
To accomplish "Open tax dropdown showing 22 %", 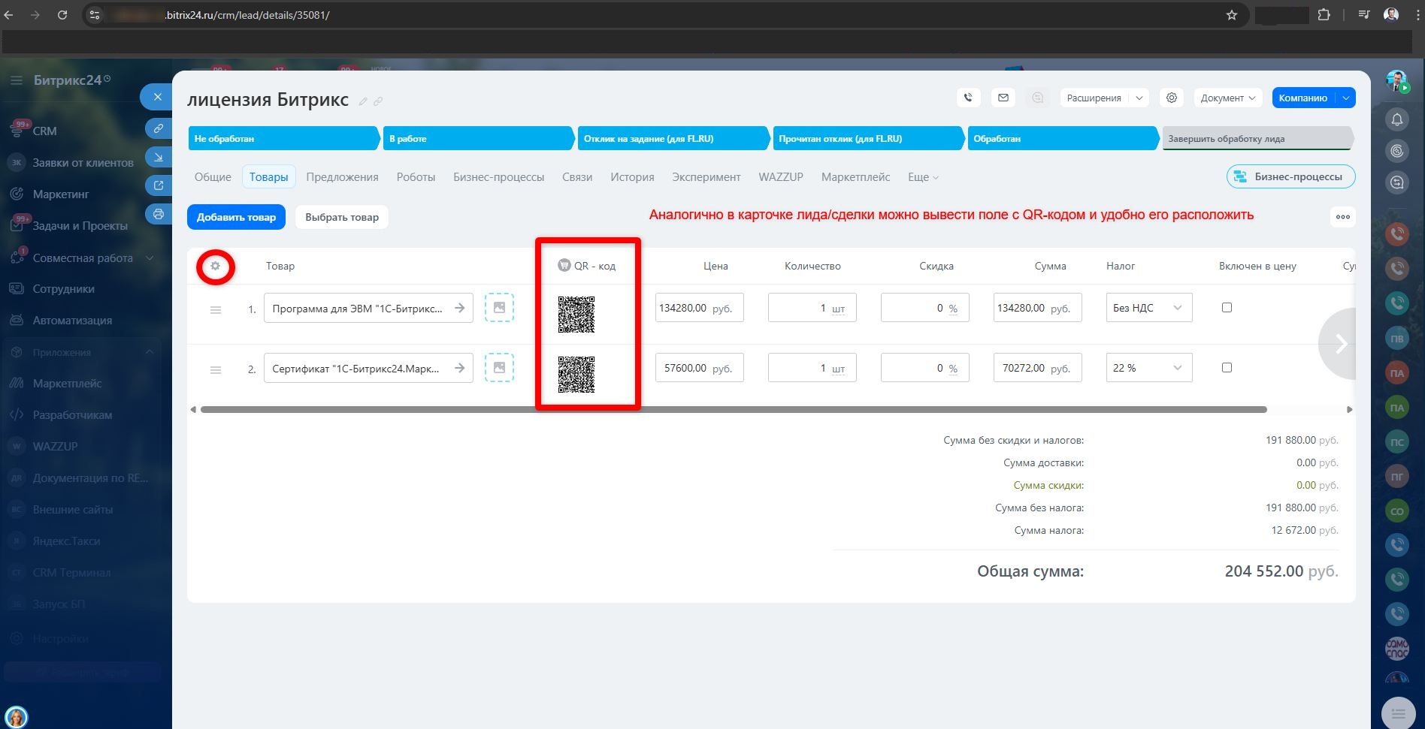I will click(x=1148, y=368).
